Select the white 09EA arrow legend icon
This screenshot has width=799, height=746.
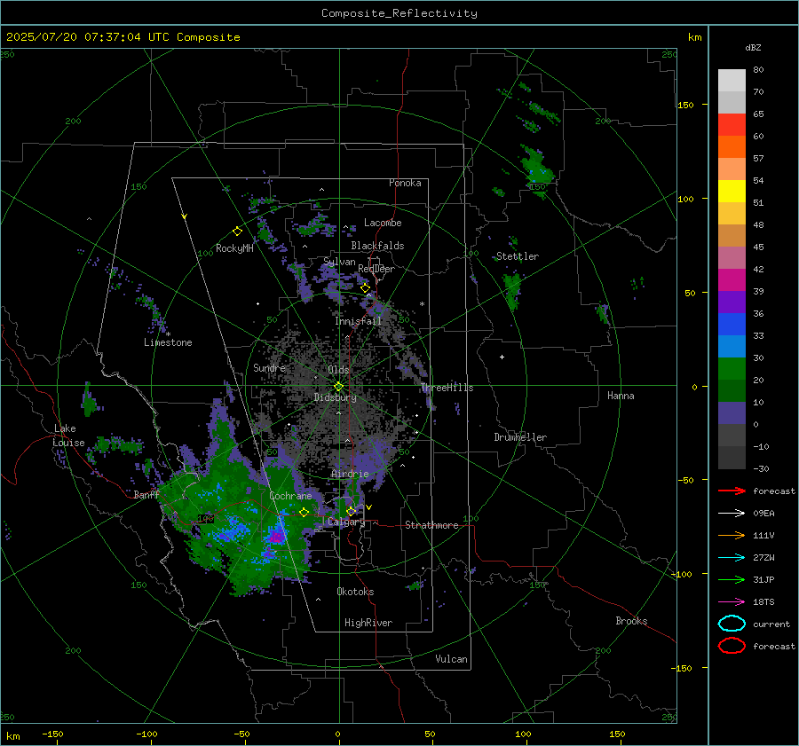732,514
